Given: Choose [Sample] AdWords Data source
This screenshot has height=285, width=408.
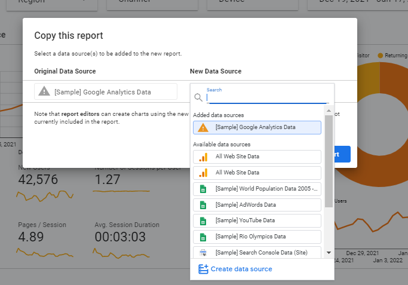Looking at the screenshot, I should 257,205.
